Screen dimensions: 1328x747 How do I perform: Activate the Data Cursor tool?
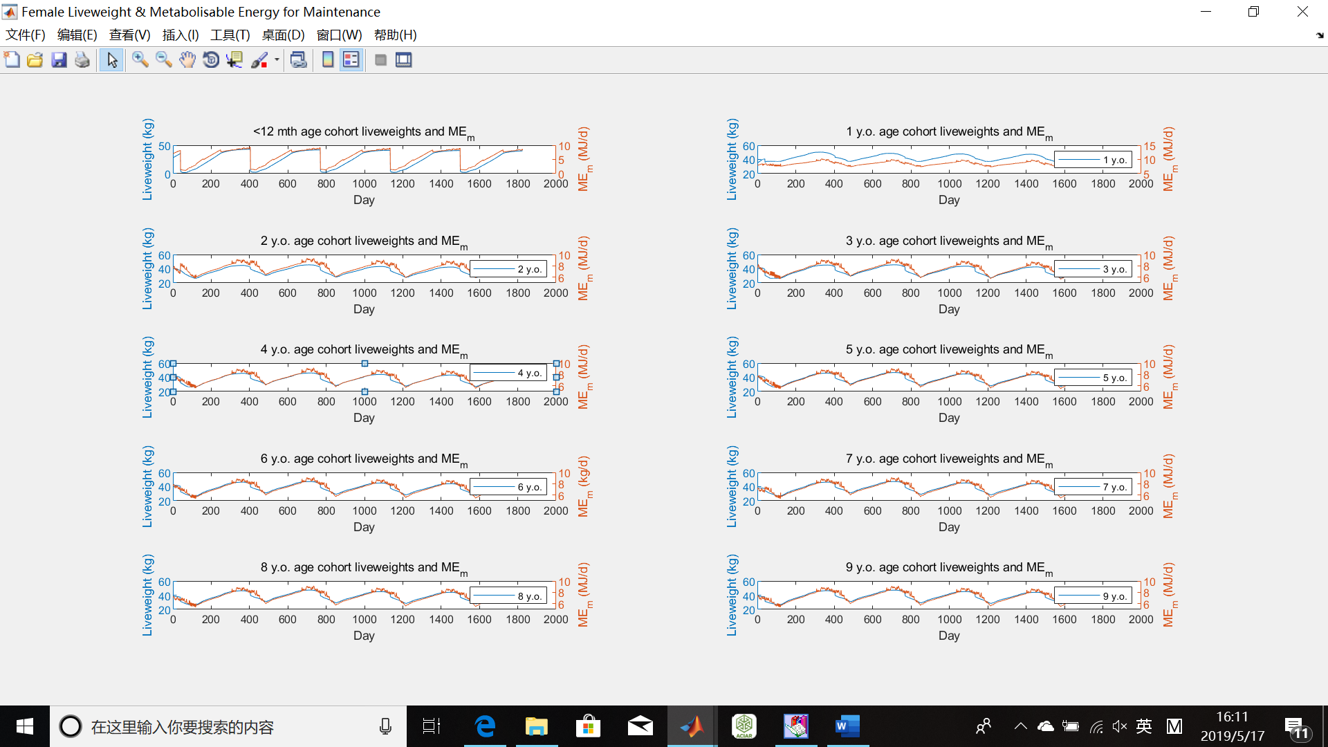pyautogui.click(x=234, y=59)
